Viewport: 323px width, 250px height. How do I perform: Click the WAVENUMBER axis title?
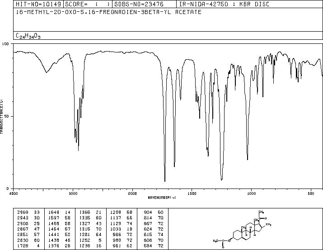click(x=162, y=198)
